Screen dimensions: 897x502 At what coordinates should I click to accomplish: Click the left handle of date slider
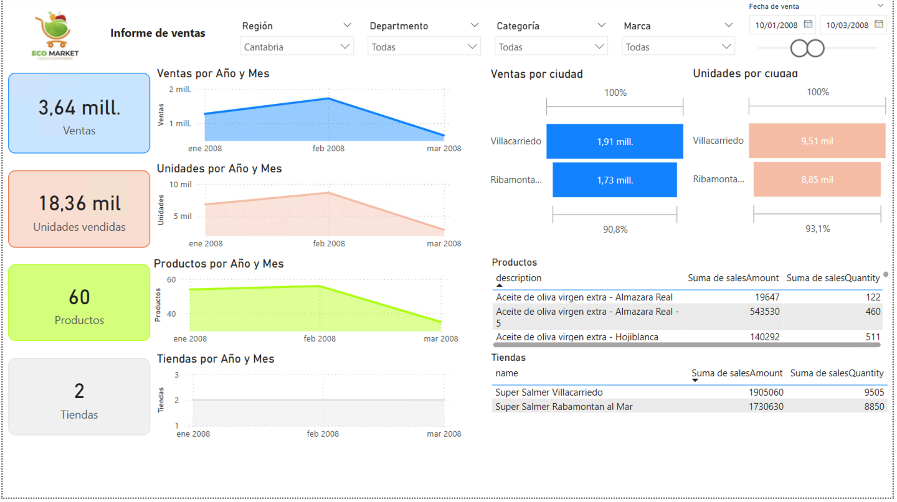[799, 49]
